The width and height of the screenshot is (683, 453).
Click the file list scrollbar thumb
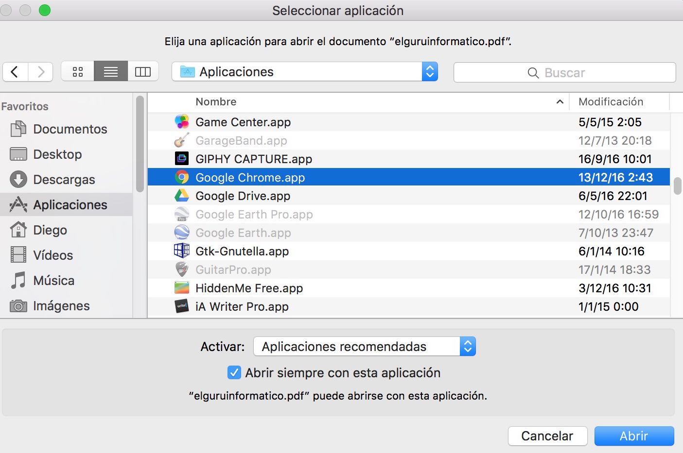[678, 186]
